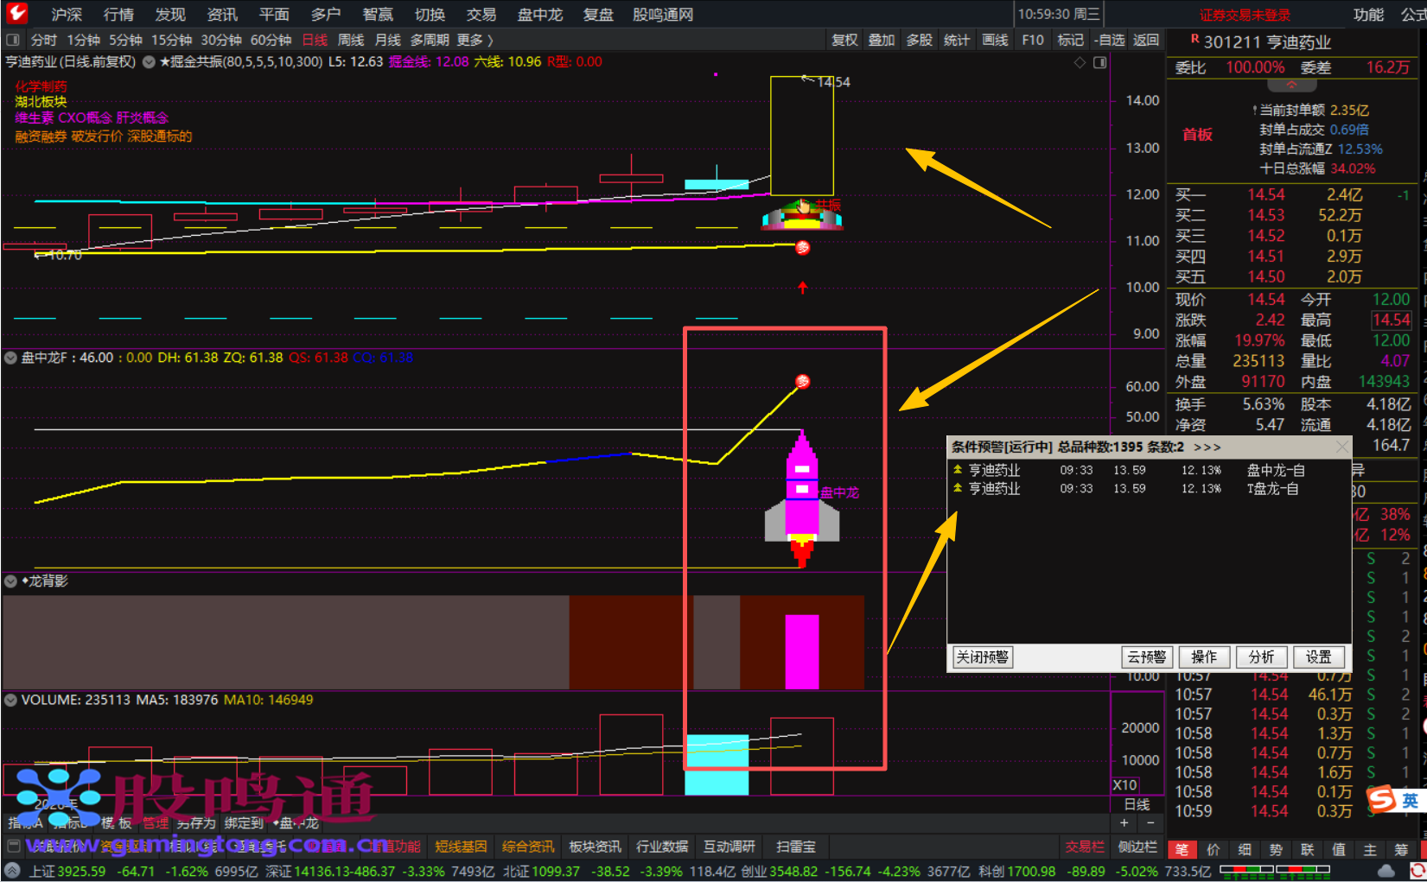
Task: Zoom out the chart with the minus button
Action: point(1150,823)
